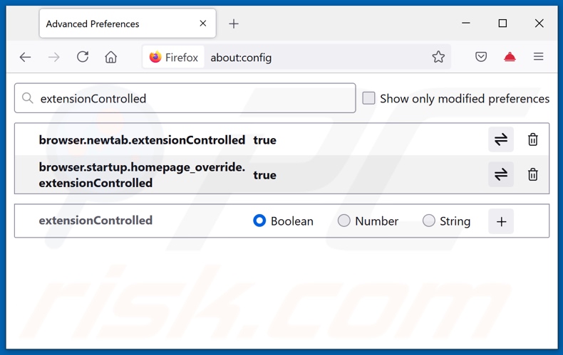
Task: Click the forward navigation arrow
Action: [x=54, y=57]
